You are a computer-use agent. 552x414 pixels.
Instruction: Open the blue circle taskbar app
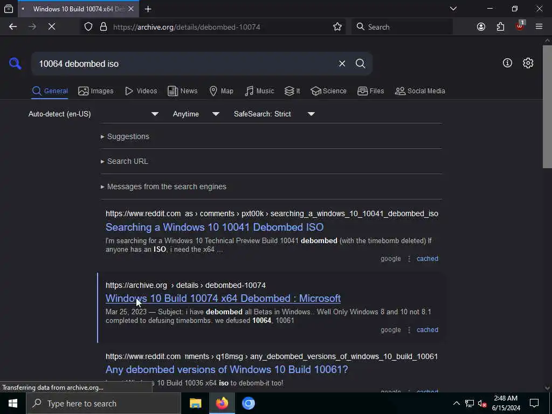tap(248, 403)
